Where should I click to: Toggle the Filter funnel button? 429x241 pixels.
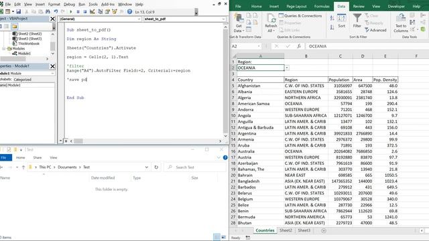point(357,21)
